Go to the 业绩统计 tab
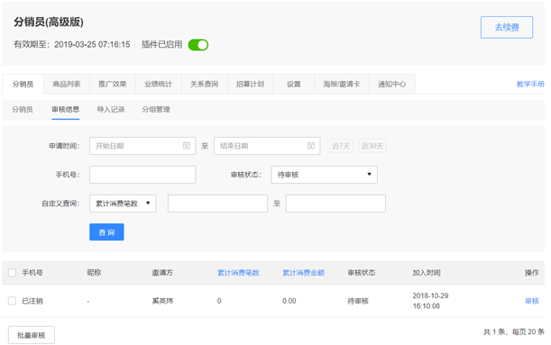The width and height of the screenshot is (551, 345). 159,85
